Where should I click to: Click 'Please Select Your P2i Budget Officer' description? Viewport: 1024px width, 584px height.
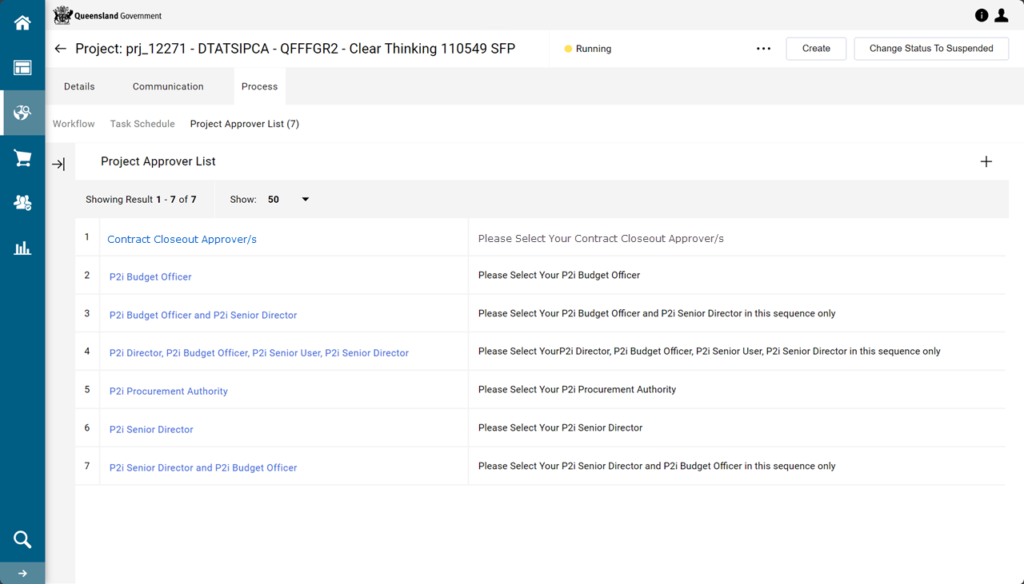559,275
